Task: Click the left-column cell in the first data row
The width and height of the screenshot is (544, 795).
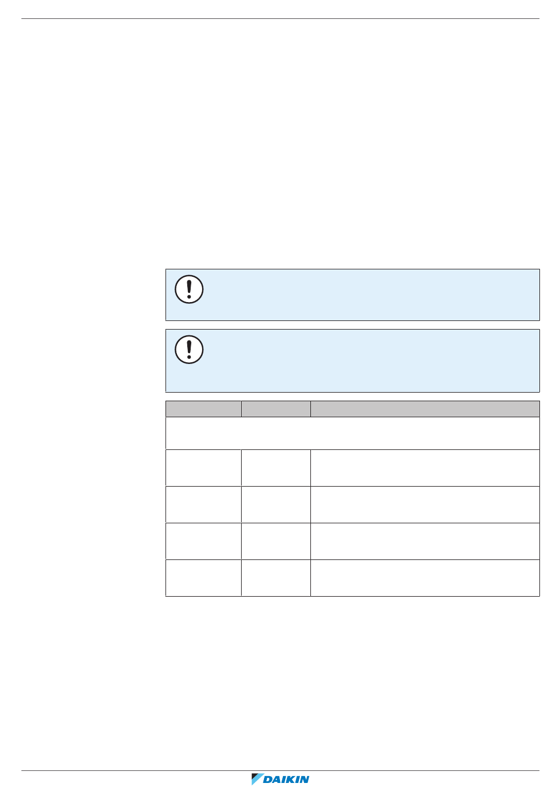Action: (203, 468)
